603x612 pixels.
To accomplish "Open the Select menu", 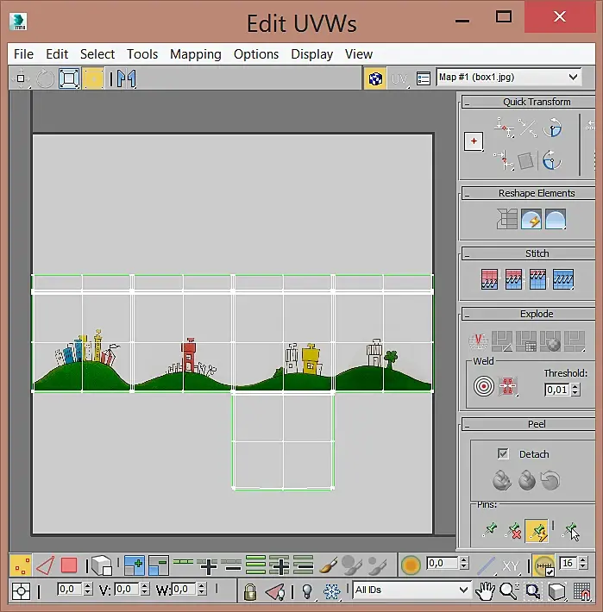I will [x=97, y=53].
